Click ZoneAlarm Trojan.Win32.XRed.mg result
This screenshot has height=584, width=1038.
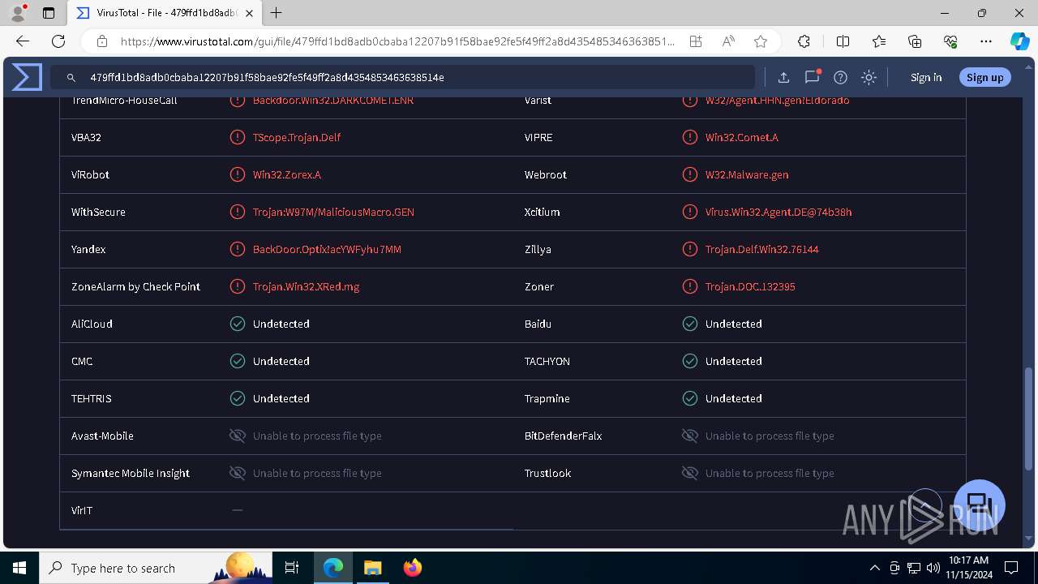pyautogui.click(x=307, y=286)
